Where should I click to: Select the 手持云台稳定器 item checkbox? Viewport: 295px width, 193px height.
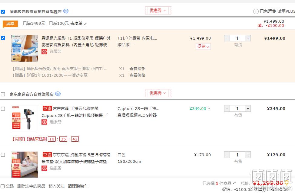click(x=3, y=109)
